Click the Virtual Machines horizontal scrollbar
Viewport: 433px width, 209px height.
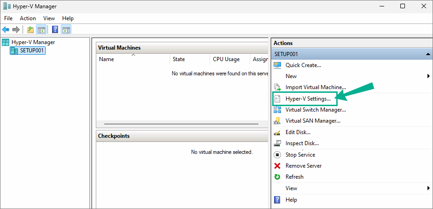coord(181,124)
